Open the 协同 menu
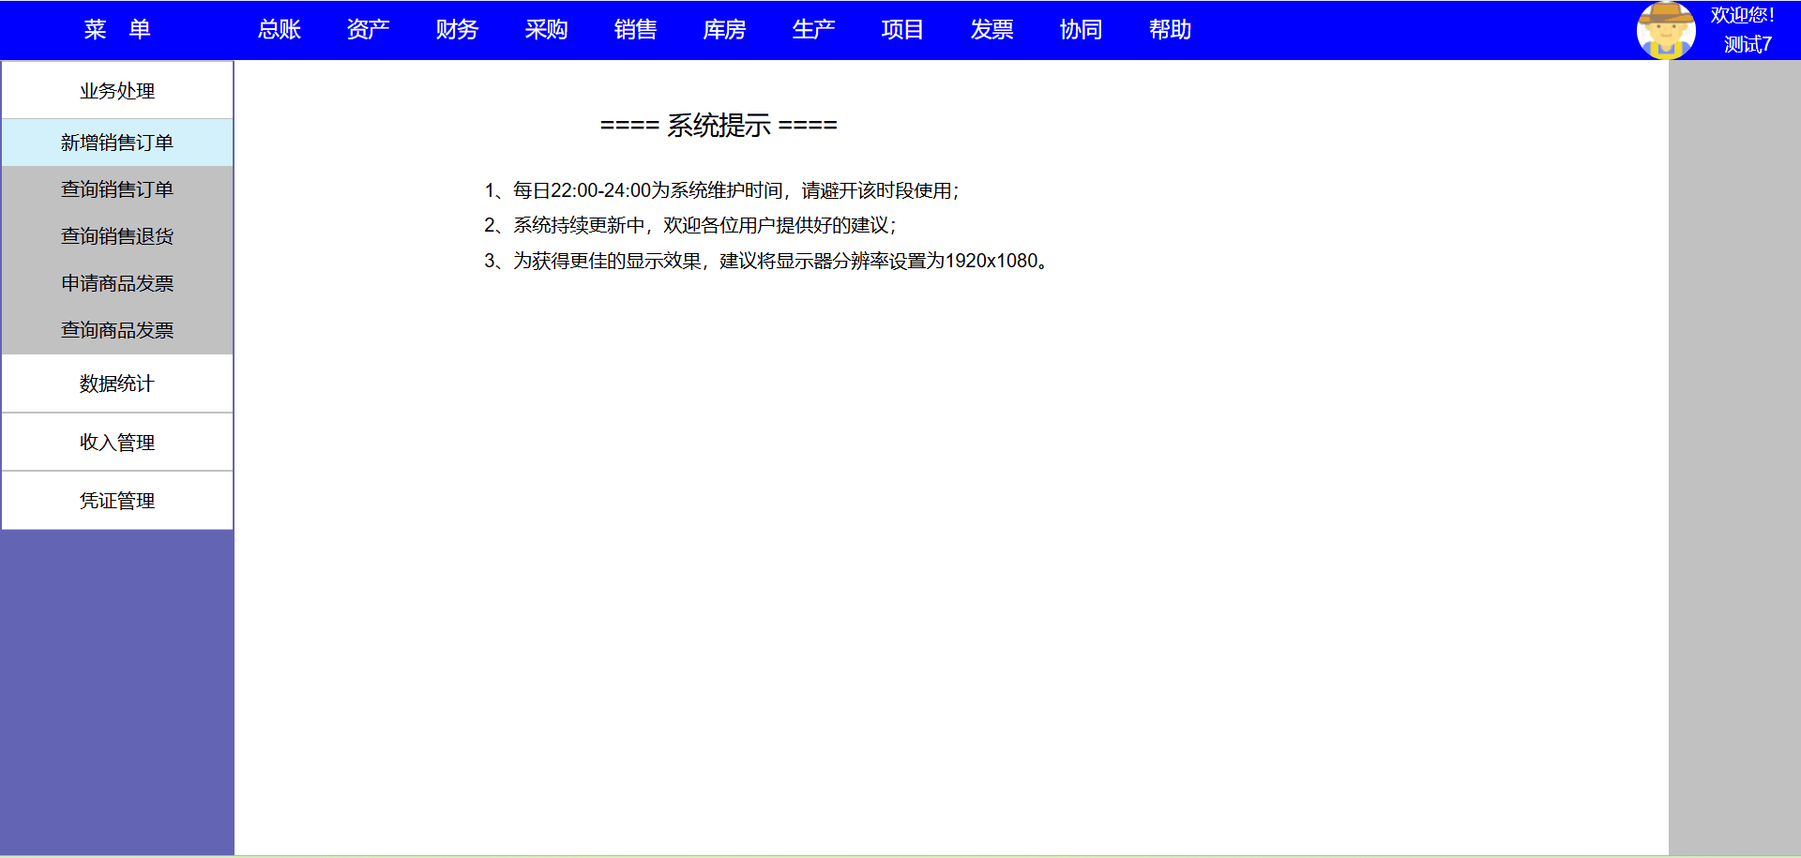This screenshot has height=858, width=1801. 1081,30
